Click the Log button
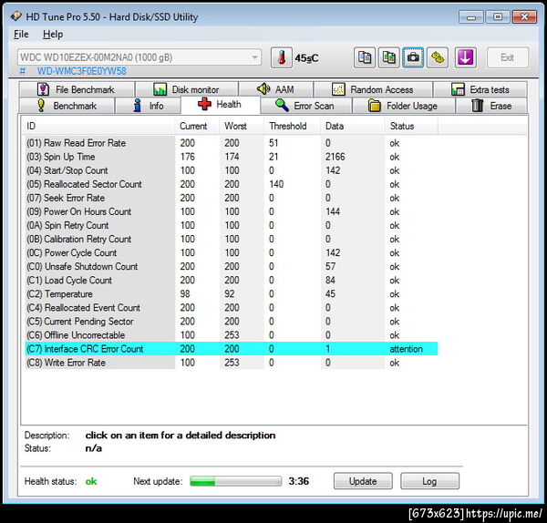 pos(429,481)
